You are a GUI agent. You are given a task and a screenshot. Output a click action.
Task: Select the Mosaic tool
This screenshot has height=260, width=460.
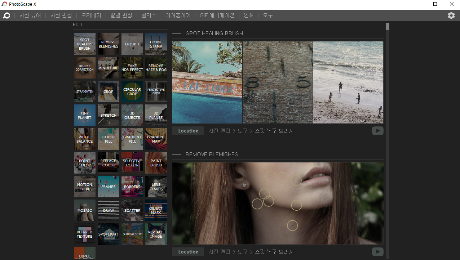click(x=84, y=210)
